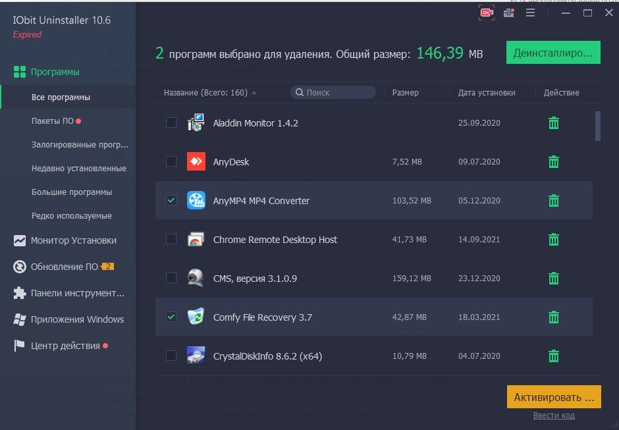619x430 pixels.
Task: Click the CrystalDiskInfo 8.6.2 (x64) name
Action: (267, 356)
